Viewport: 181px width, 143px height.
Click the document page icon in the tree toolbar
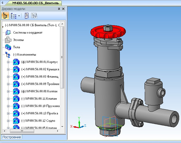[x=27, y=16]
